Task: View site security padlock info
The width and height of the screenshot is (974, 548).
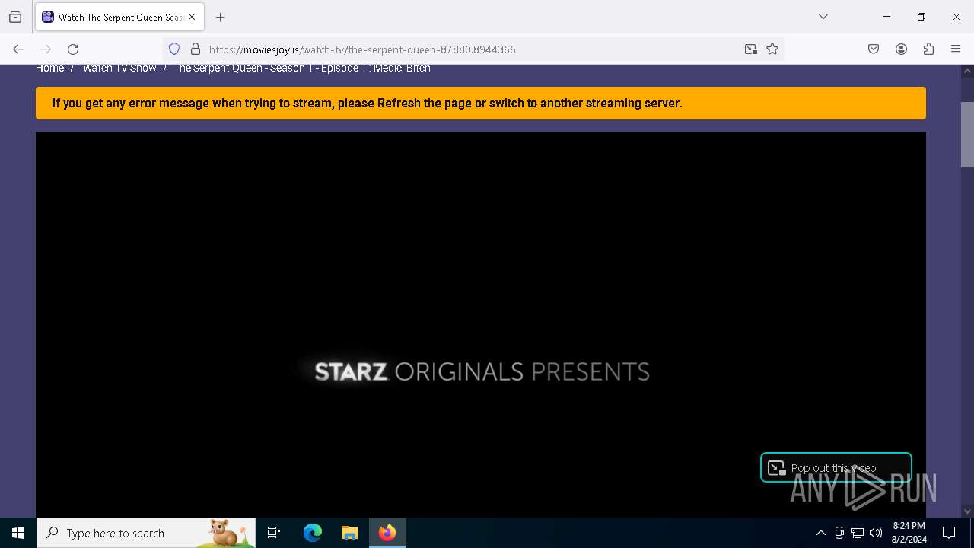Action: [x=196, y=49]
